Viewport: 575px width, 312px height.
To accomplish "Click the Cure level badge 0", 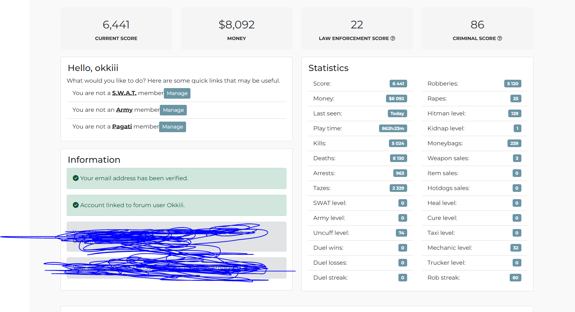I will [x=517, y=218].
